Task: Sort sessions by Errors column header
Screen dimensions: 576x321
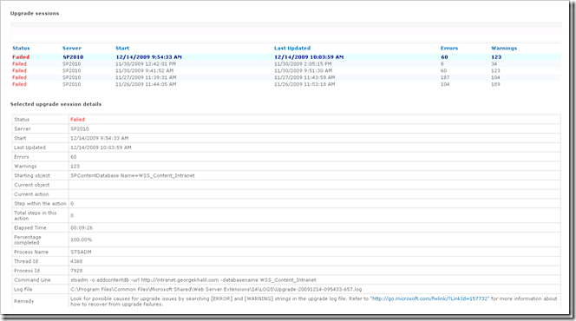Action: [x=449, y=48]
